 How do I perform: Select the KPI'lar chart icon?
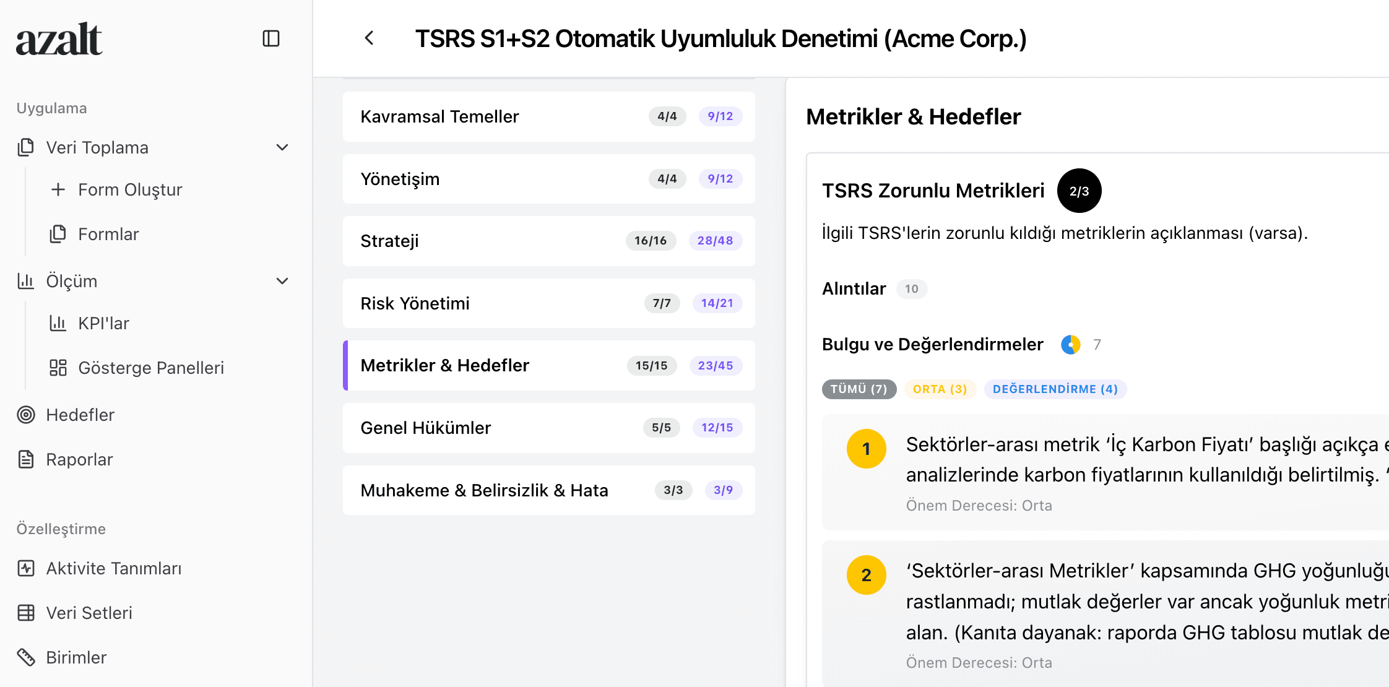point(60,323)
